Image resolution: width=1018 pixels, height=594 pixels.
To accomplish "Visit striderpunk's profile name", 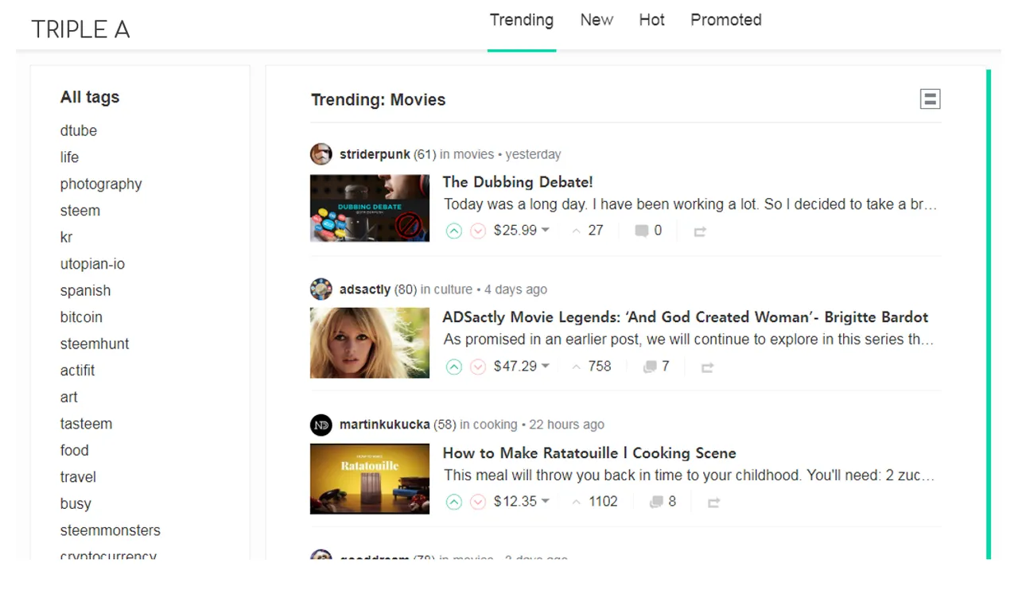I will pos(375,154).
